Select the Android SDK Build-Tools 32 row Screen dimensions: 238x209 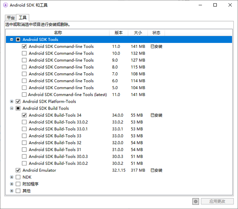pos(55,143)
